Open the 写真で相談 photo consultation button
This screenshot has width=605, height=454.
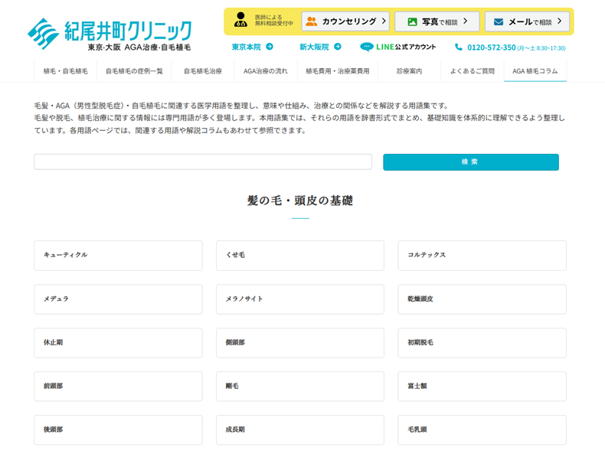[x=437, y=21]
